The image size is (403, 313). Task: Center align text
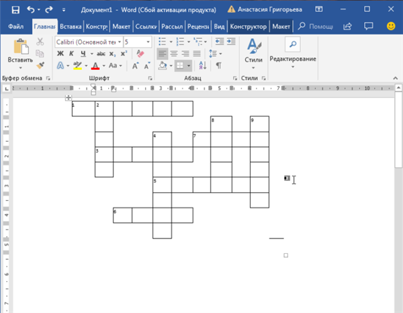174,54
